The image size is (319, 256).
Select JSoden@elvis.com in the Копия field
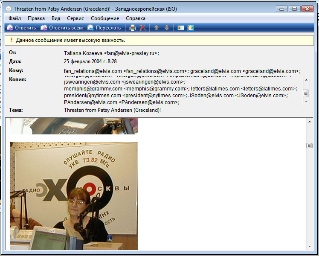[x=238, y=96]
